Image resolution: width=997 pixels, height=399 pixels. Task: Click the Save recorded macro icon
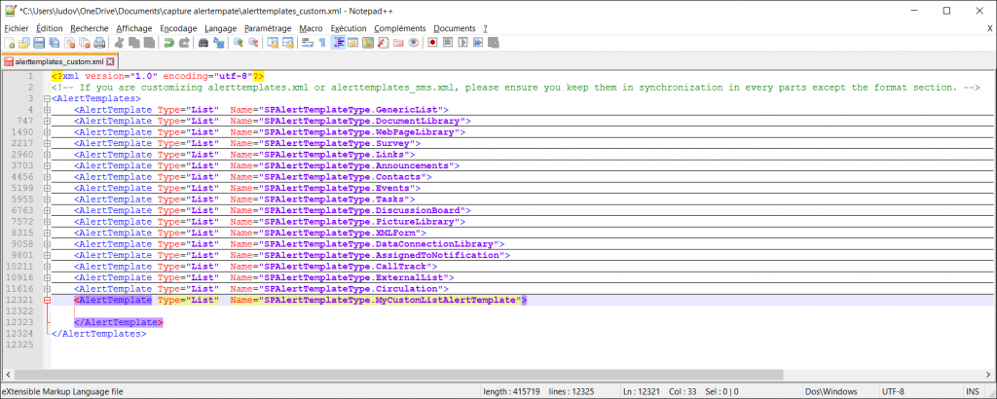494,43
